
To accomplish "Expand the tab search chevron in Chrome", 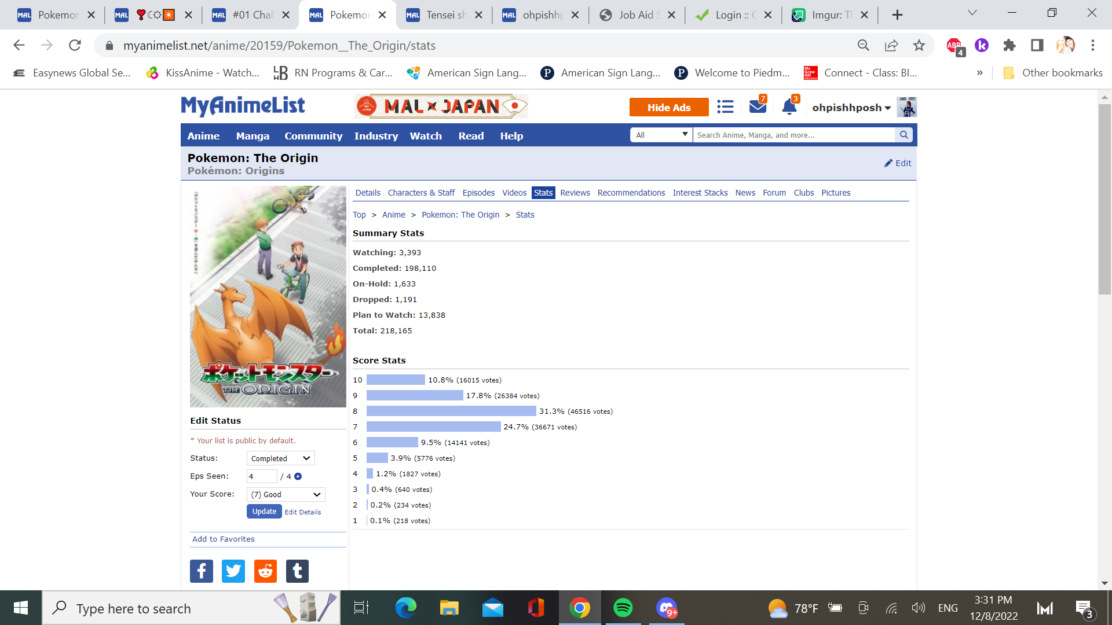I will [972, 13].
